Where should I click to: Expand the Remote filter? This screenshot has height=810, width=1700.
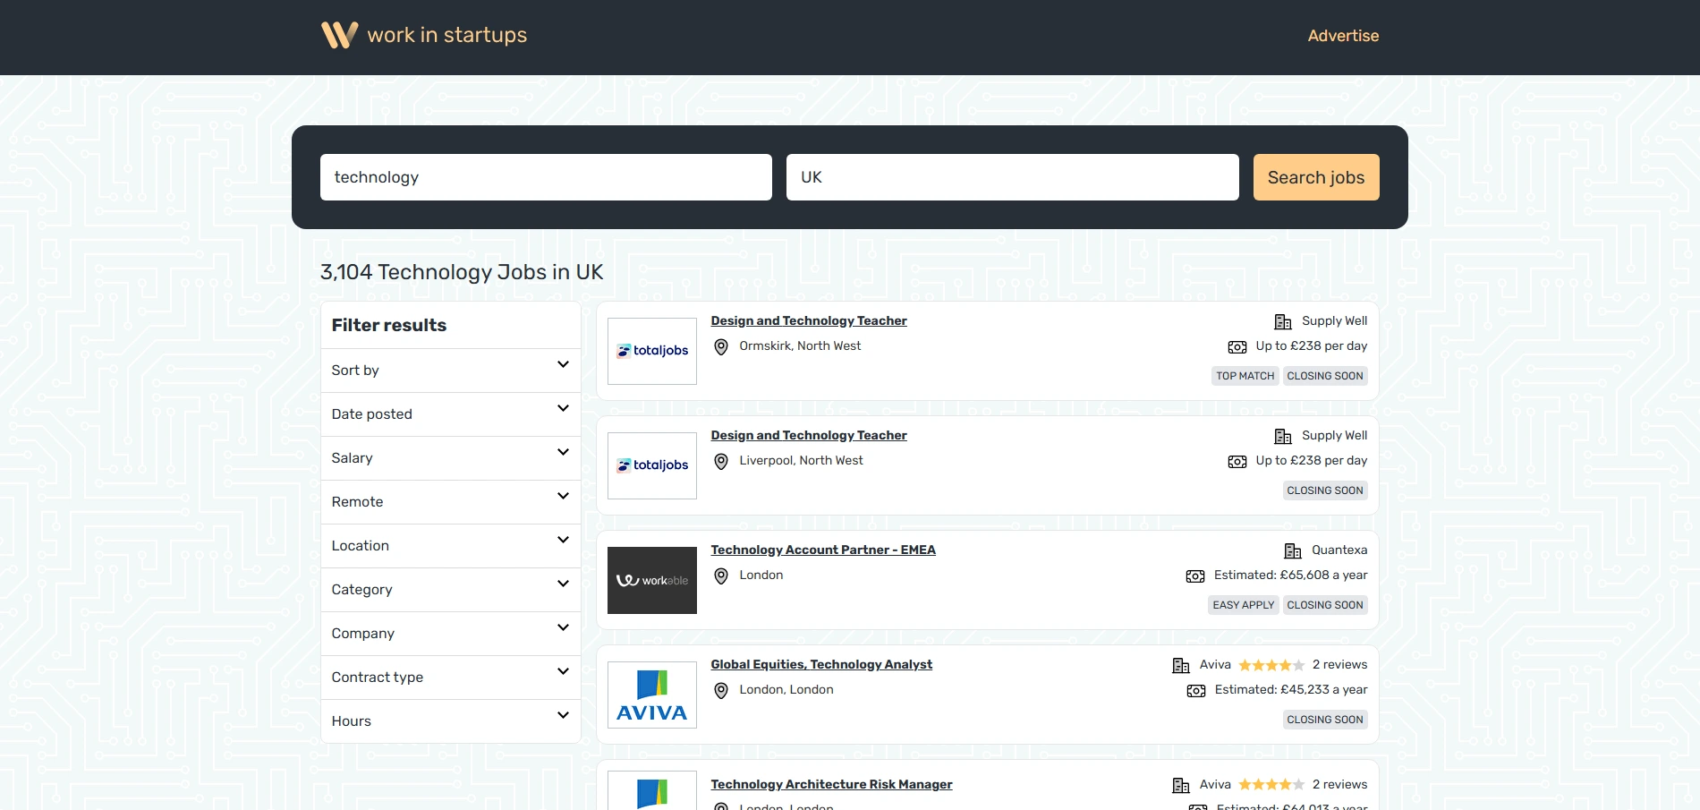[451, 502]
